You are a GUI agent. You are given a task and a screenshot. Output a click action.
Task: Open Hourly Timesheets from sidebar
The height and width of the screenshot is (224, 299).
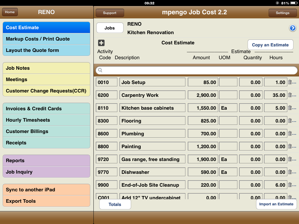(x=46, y=120)
